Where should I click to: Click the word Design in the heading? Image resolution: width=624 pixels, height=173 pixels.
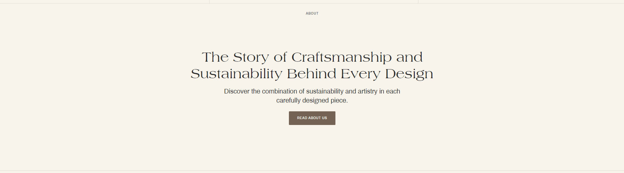[x=409, y=74]
